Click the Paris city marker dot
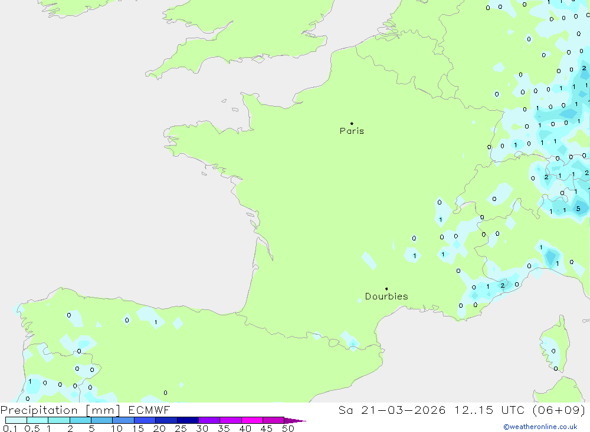 (352, 123)
